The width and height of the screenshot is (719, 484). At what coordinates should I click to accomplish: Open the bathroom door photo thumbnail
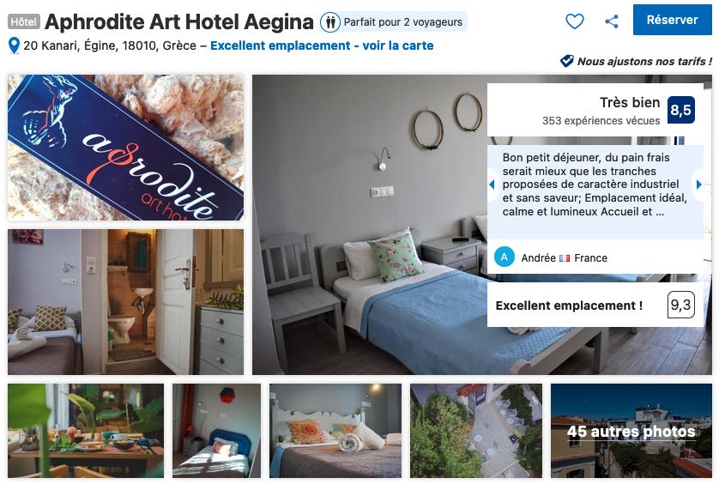click(x=125, y=302)
